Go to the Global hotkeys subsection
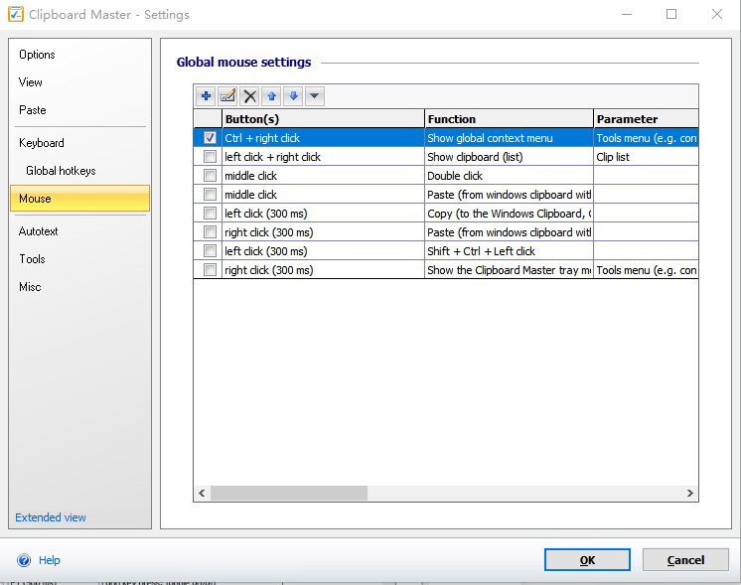The image size is (741, 585). tap(61, 171)
